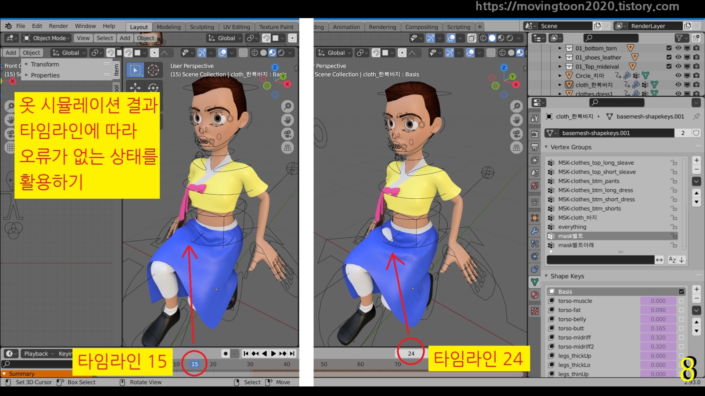705x396 pixels.
Task: Select the Cursor tool in left viewport
Action: [x=153, y=70]
